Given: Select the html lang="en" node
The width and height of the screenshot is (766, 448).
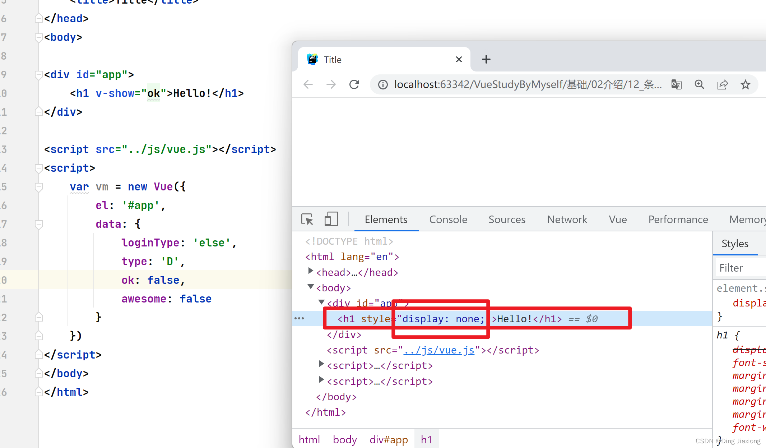Looking at the screenshot, I should click(x=352, y=257).
